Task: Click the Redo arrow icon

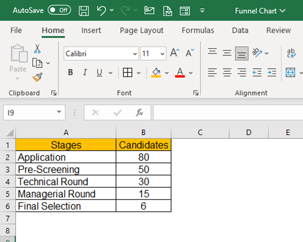Action: pos(125,11)
